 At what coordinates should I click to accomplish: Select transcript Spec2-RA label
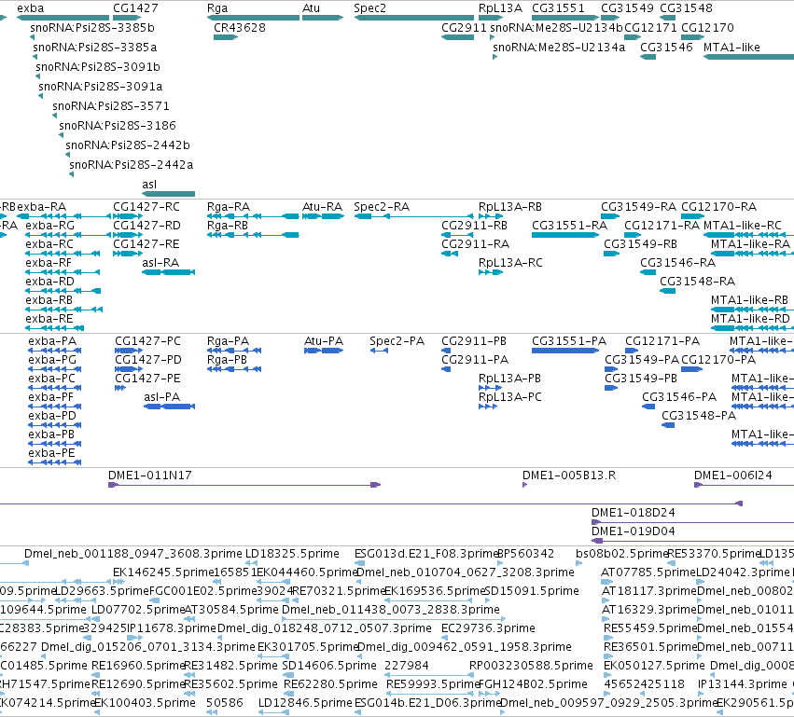coord(382,207)
